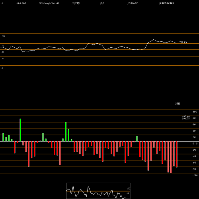Click the KARNATAKA header text
This screenshot has width=199, height=199.
click(166, 3)
